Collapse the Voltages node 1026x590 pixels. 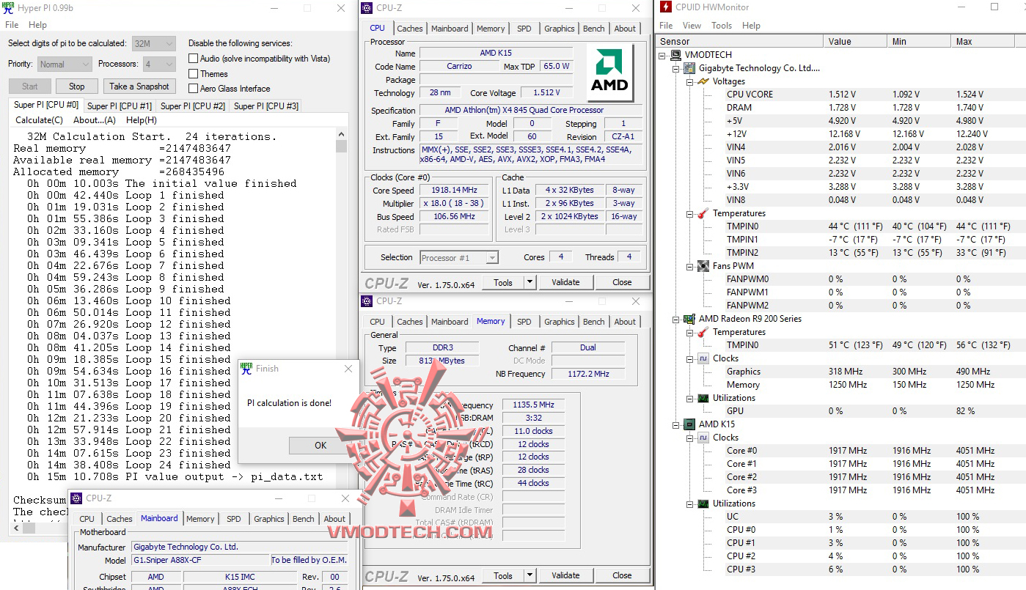690,81
